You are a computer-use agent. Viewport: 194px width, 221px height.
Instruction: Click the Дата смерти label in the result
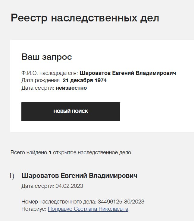38,186
